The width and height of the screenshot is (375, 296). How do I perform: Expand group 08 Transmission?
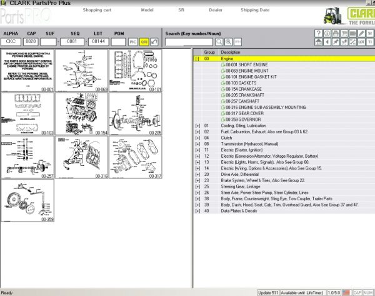(x=197, y=144)
